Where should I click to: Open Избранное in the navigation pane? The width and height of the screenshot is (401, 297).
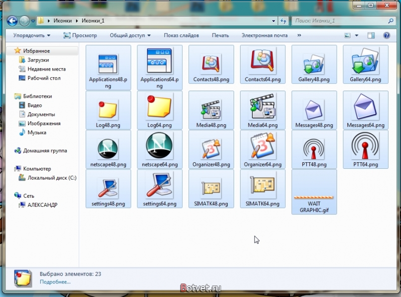pos(36,51)
